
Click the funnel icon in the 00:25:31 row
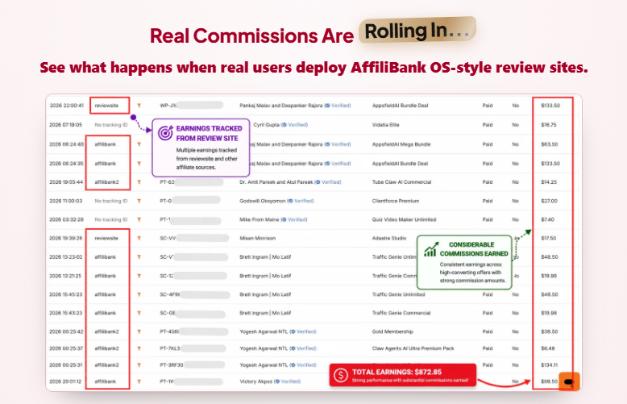(139, 365)
